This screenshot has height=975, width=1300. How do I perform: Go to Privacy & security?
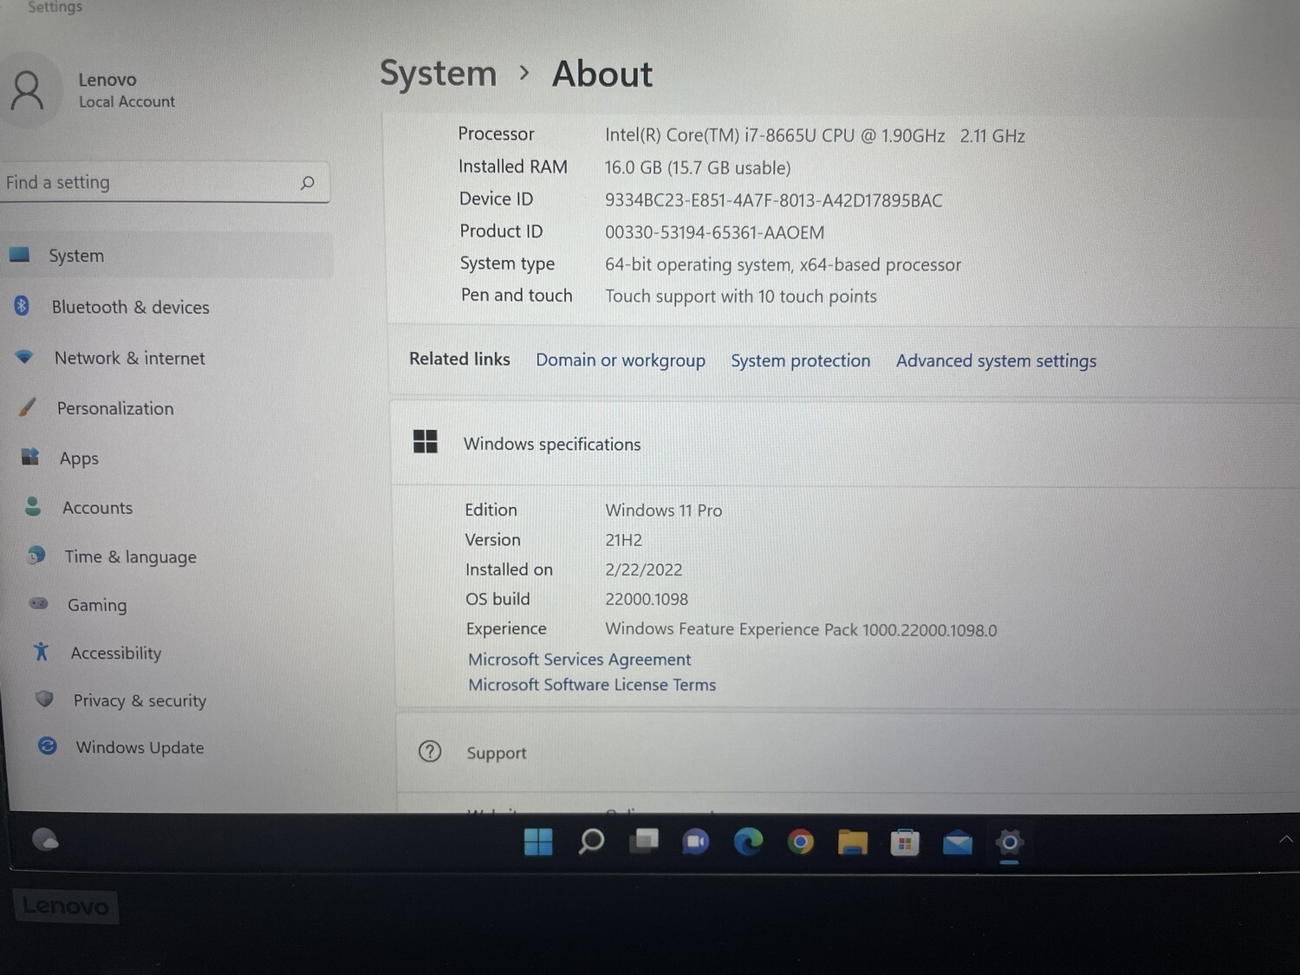140,700
